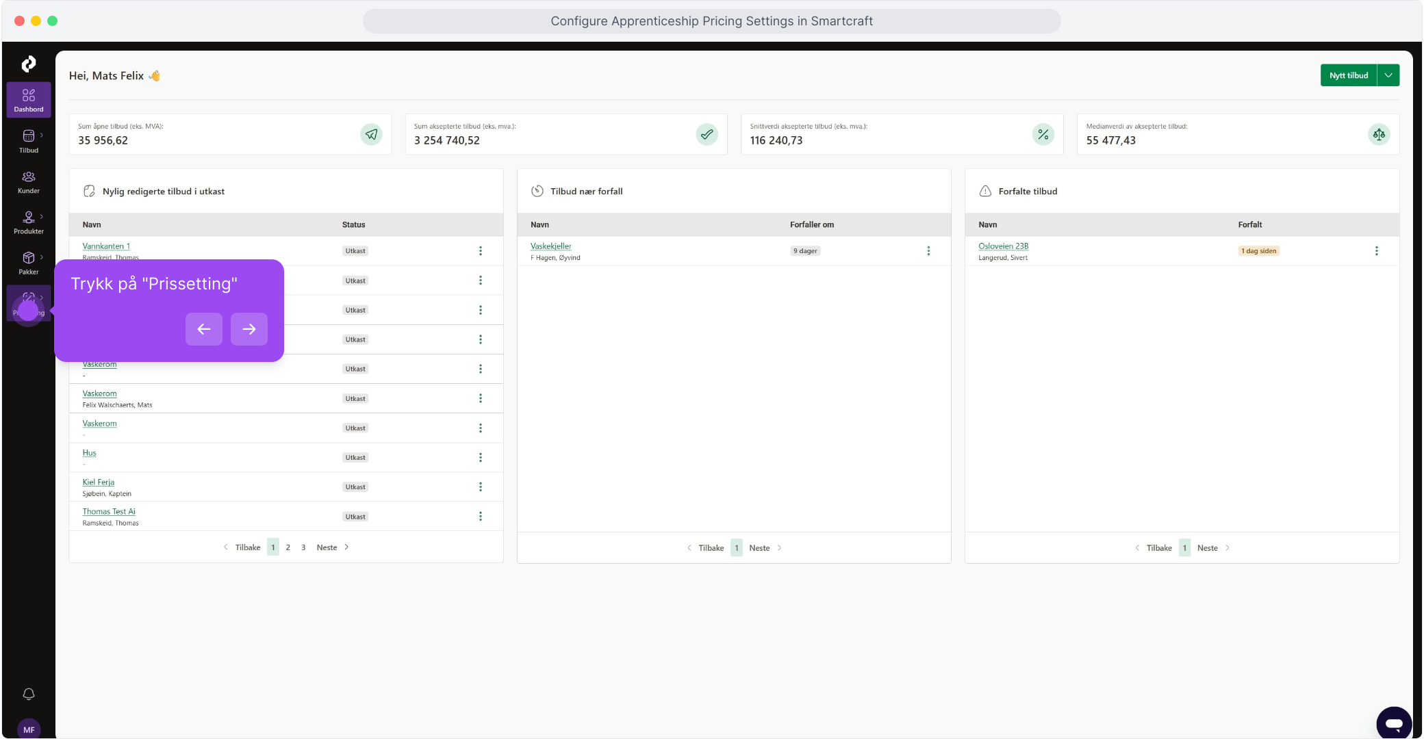Click the draft icon beside Nylig redigerte tilbud
Screen dimensions: 1424x739
[x=89, y=191]
